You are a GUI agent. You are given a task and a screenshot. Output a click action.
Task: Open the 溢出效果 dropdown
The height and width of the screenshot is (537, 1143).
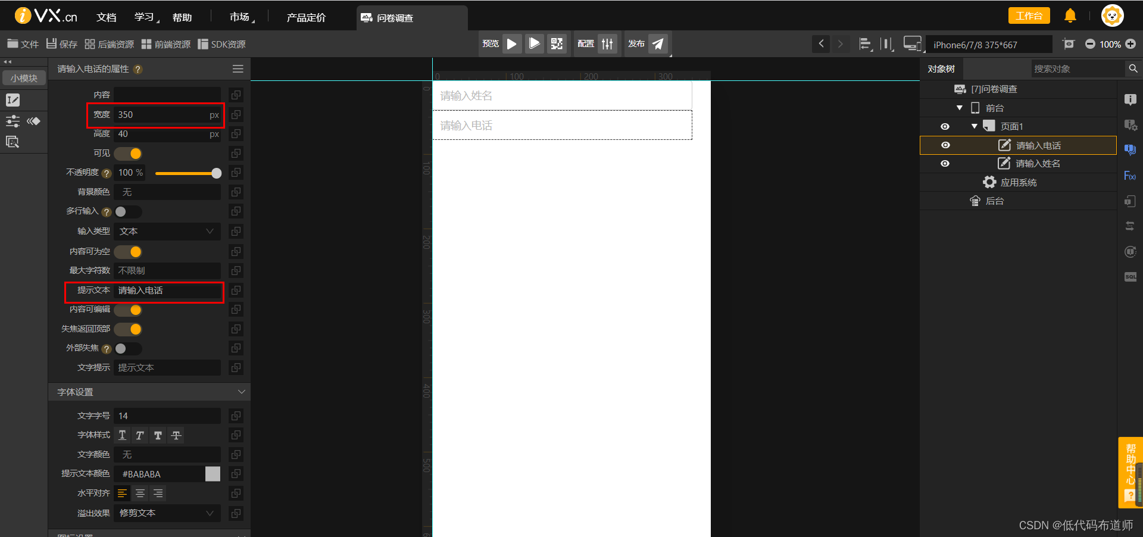[167, 513]
